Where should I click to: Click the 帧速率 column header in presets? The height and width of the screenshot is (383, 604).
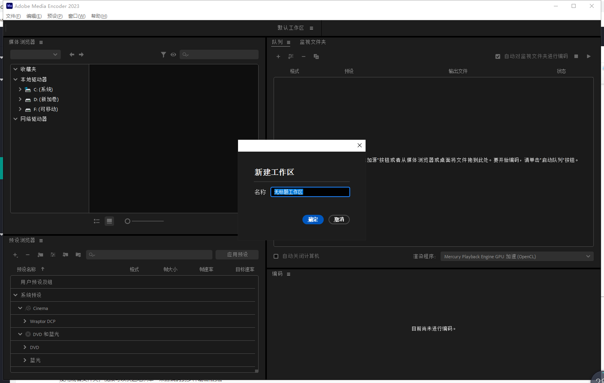(206, 269)
